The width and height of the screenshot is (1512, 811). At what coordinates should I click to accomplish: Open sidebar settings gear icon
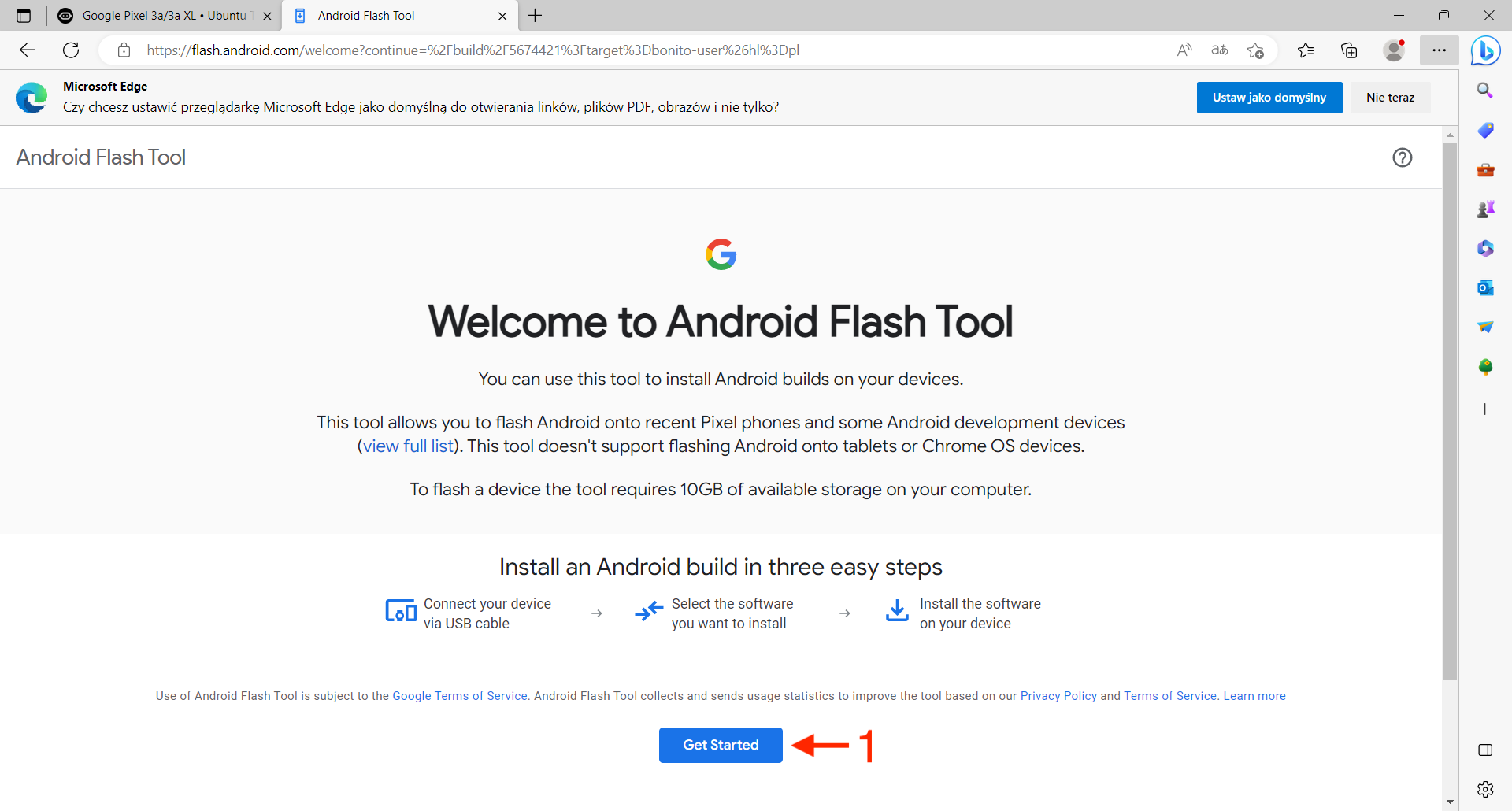tap(1485, 789)
